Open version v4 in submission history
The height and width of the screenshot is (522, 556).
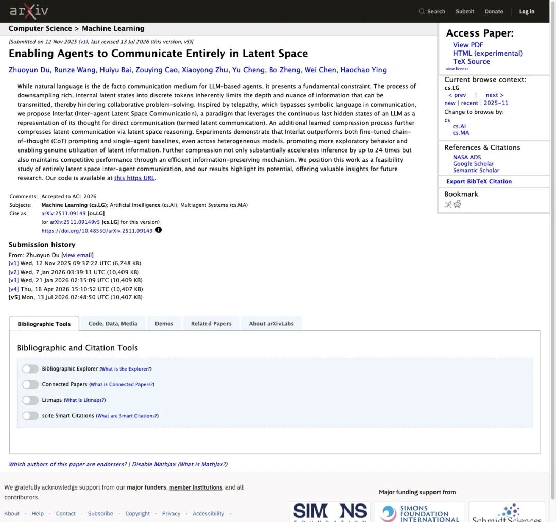coord(13,289)
